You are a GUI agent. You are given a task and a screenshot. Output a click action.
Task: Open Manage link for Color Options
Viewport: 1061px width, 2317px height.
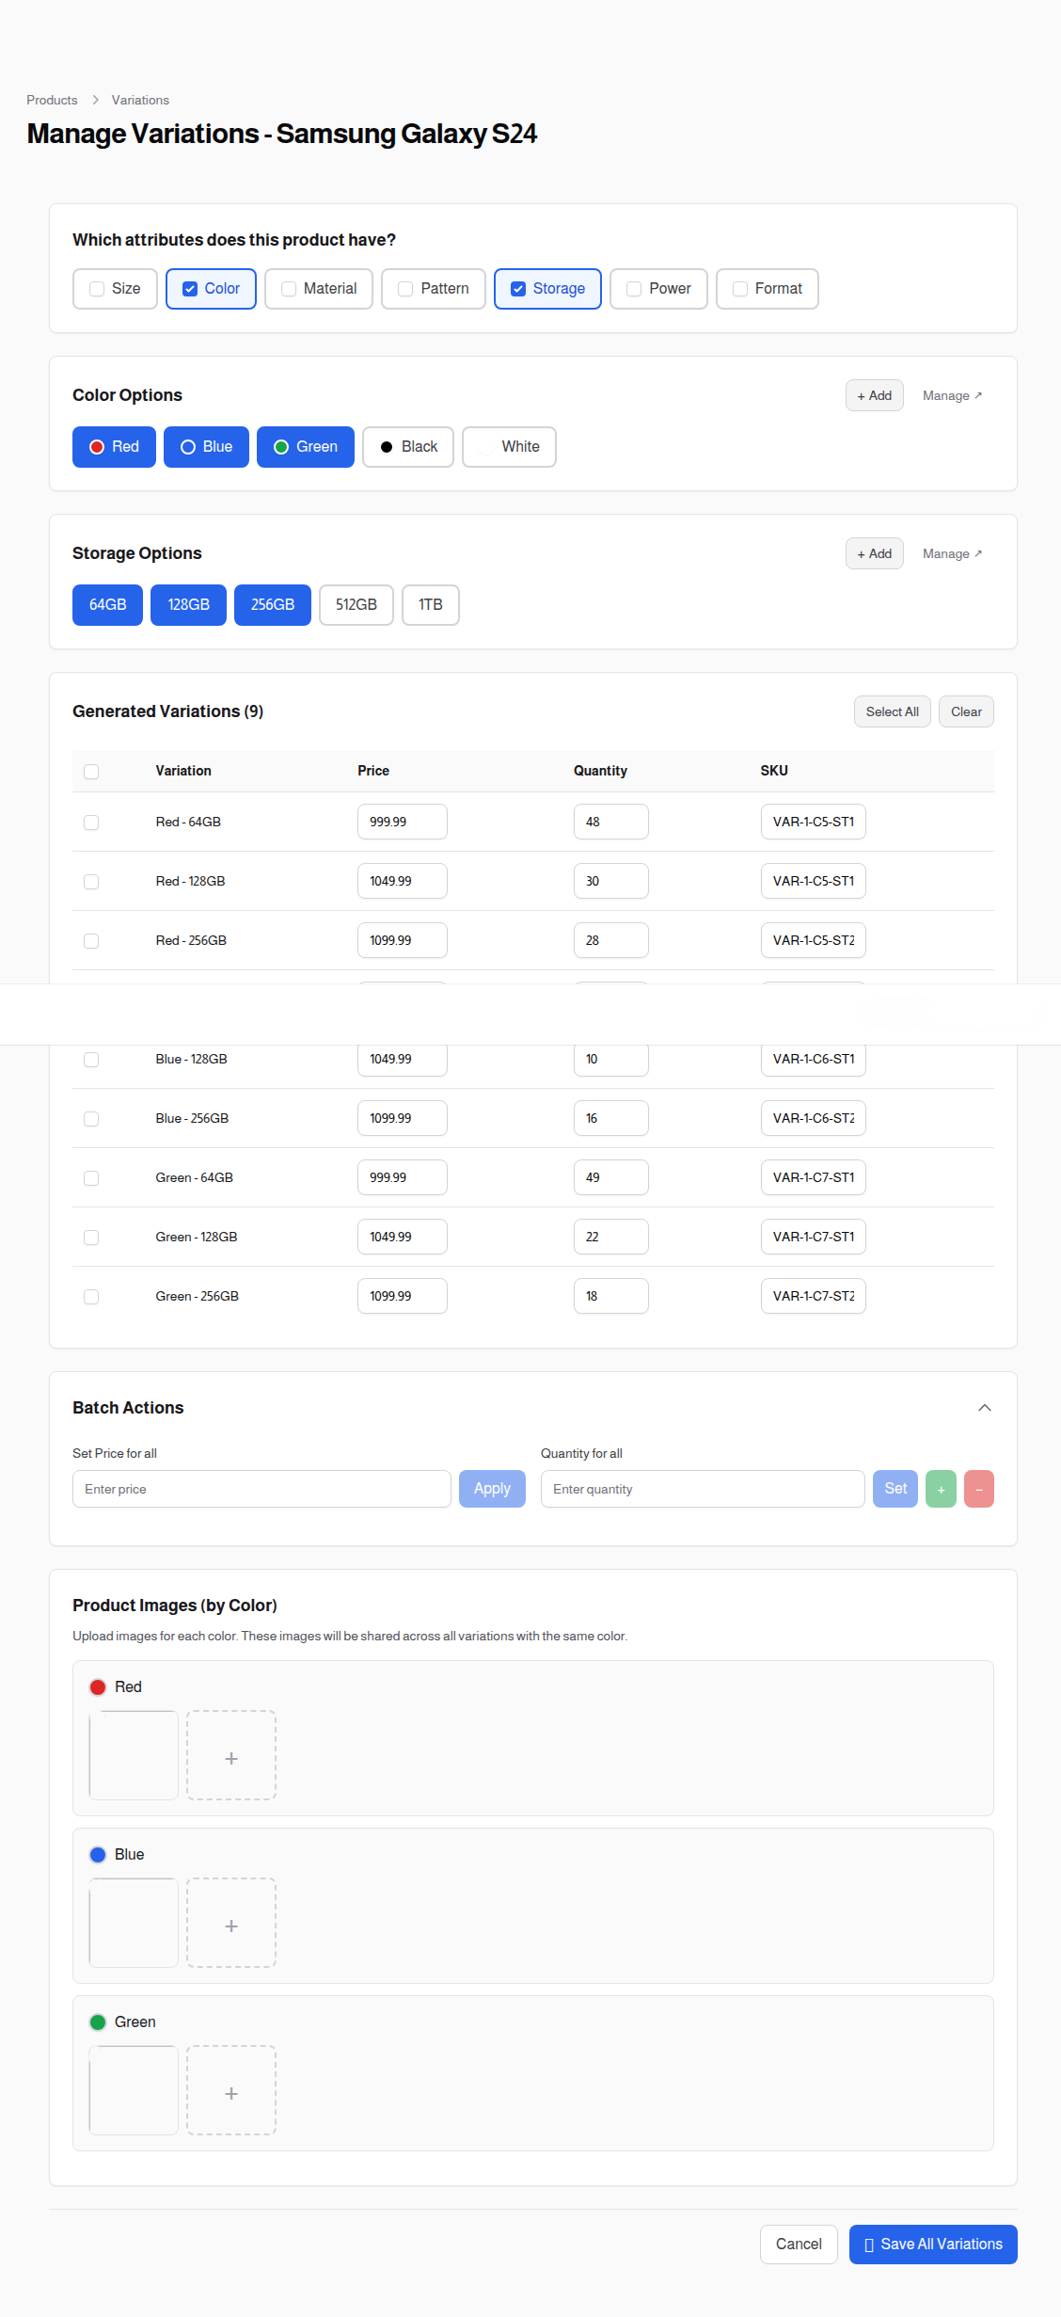tap(952, 395)
